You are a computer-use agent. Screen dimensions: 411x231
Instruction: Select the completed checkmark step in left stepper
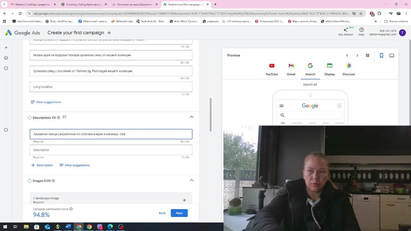(x=6, y=58)
